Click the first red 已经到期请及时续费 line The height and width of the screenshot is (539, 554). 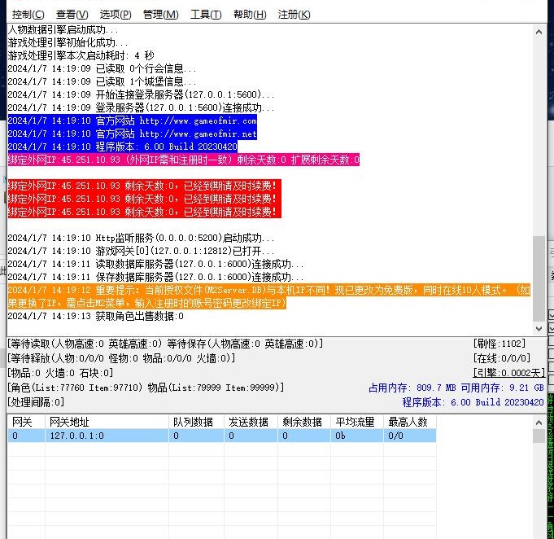(x=145, y=186)
